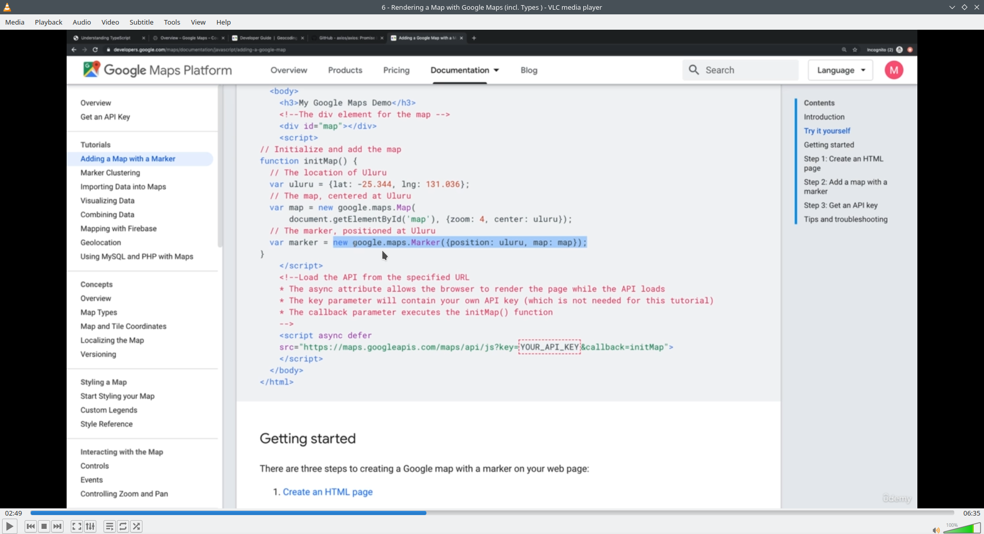
Task: Jump to Step 3: Get an API key
Action: [x=840, y=205]
